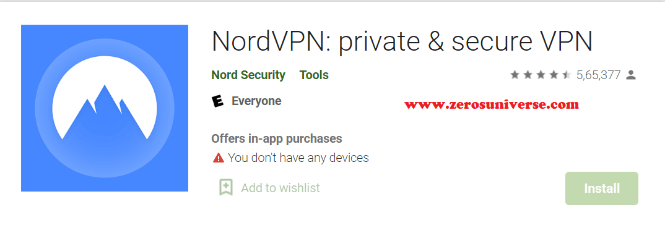Click the Everyone content rating label

(x=256, y=101)
